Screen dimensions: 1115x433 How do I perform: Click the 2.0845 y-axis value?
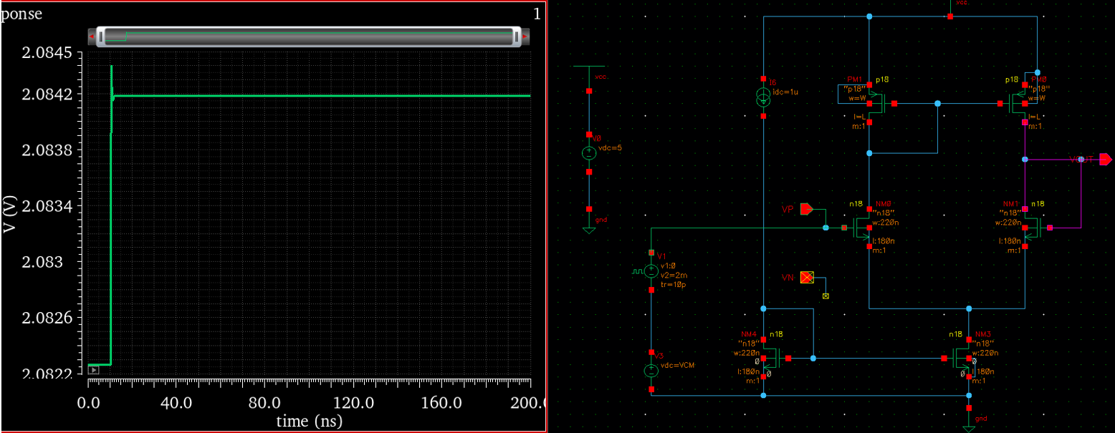coord(47,54)
